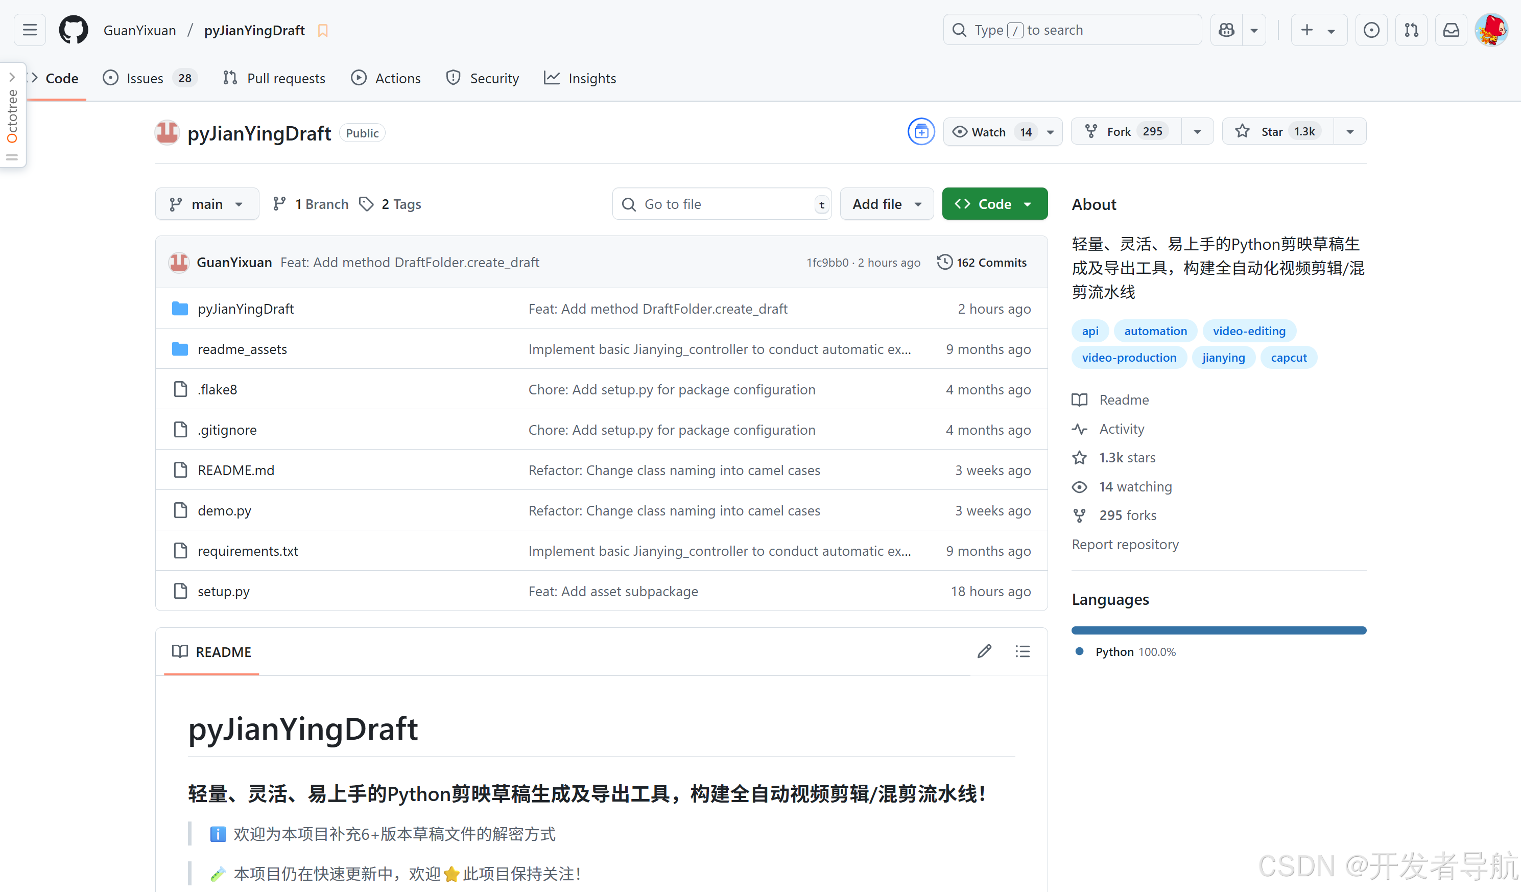Open the notifications inbox icon
The image size is (1521, 892).
(1451, 30)
